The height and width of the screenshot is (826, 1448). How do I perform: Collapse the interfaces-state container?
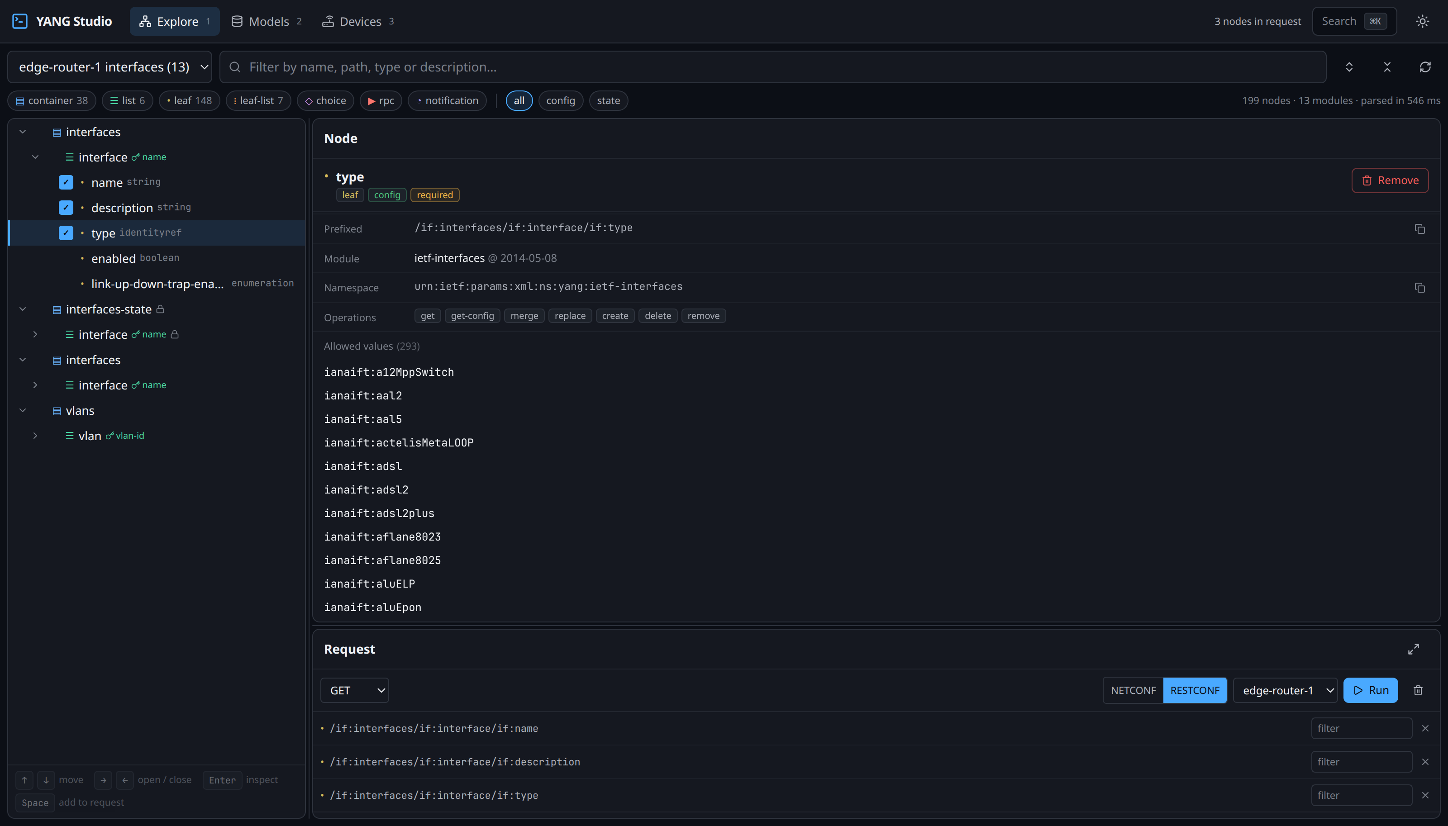[x=23, y=309]
